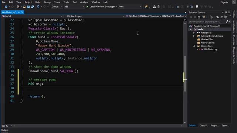
Task: Click the Comment Out Selection icon
Action: [x=187, y=7]
